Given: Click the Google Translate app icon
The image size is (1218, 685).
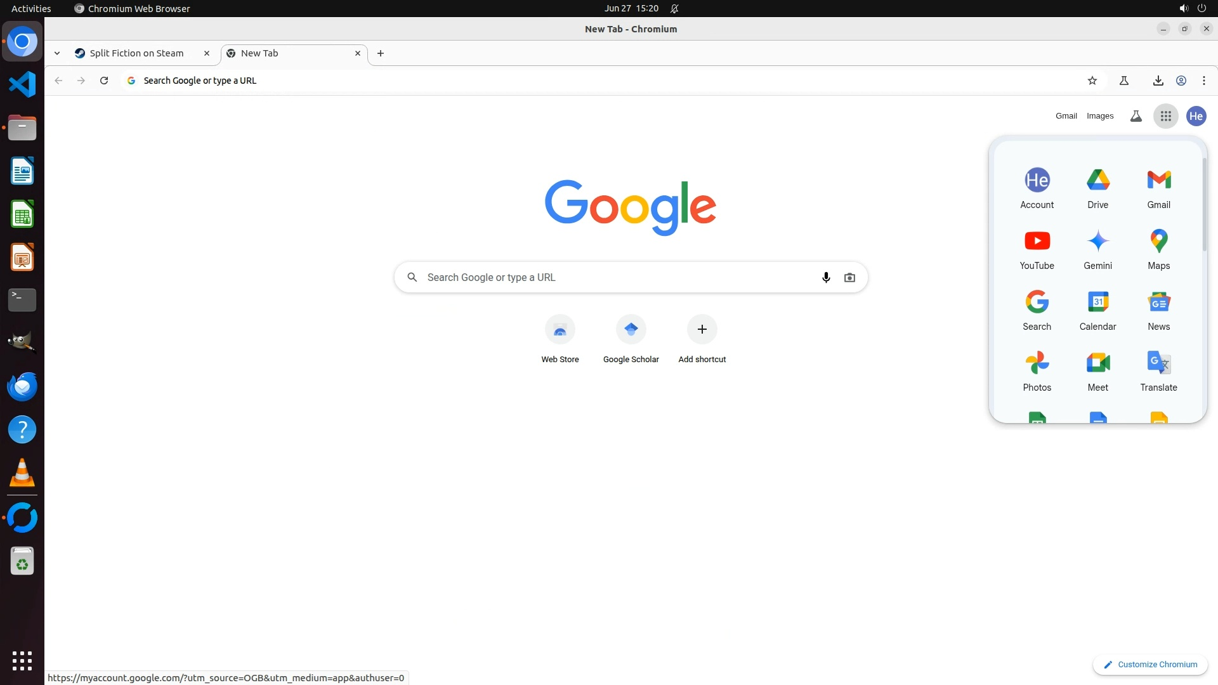Looking at the screenshot, I should [1158, 370].
